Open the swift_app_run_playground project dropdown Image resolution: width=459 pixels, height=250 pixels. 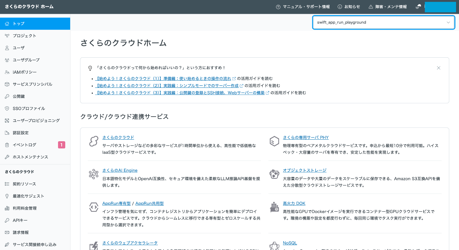tap(384, 22)
